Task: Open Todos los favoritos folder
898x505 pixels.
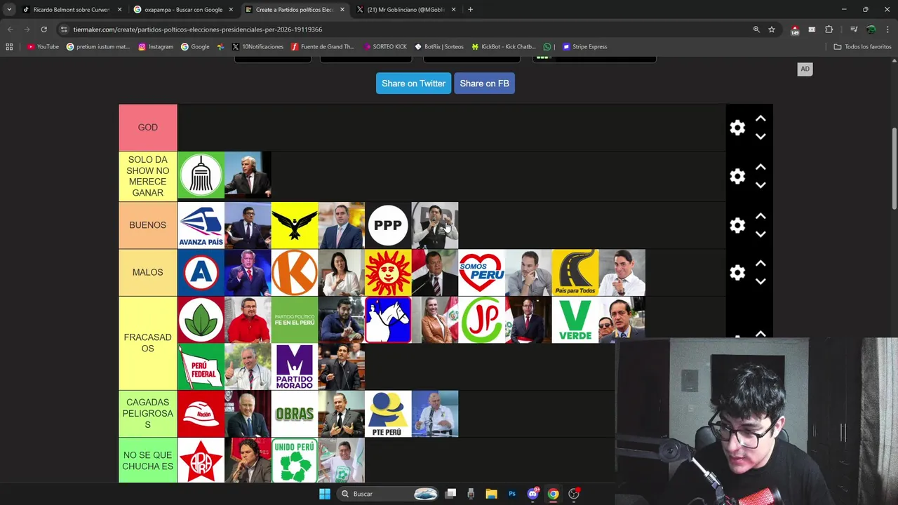Action: pos(862,47)
